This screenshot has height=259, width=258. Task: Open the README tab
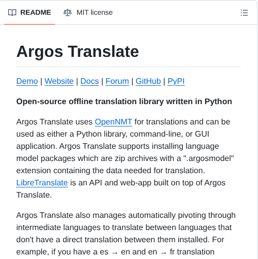point(29,13)
